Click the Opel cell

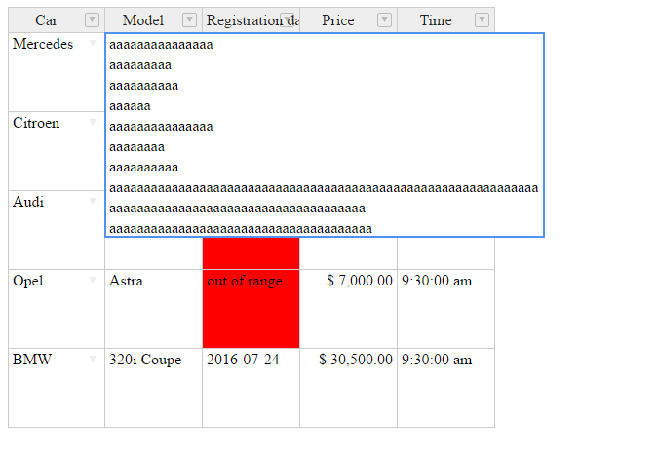[57, 309]
